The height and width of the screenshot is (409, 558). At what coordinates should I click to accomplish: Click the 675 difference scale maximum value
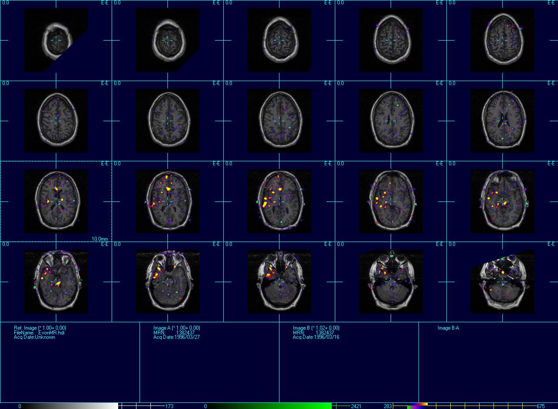pos(541,406)
